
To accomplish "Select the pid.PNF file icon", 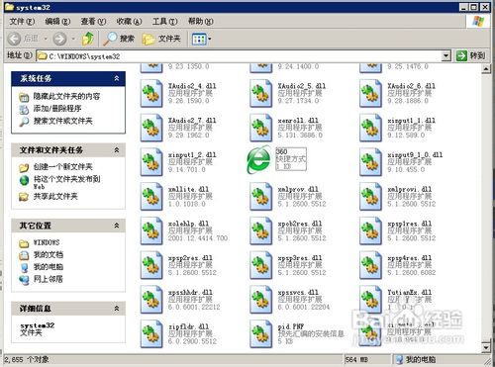I will [x=261, y=333].
